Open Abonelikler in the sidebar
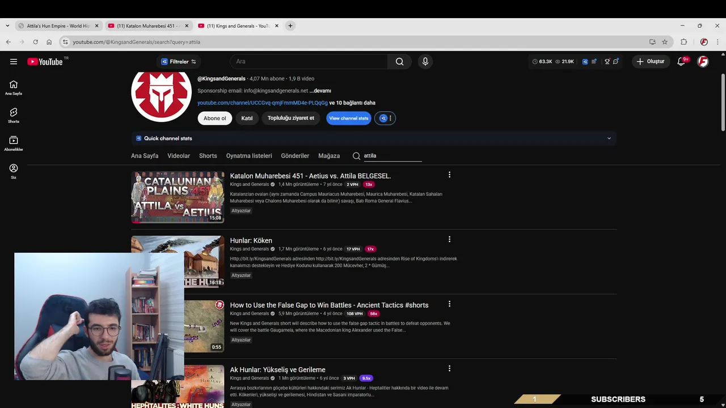 coord(14,143)
